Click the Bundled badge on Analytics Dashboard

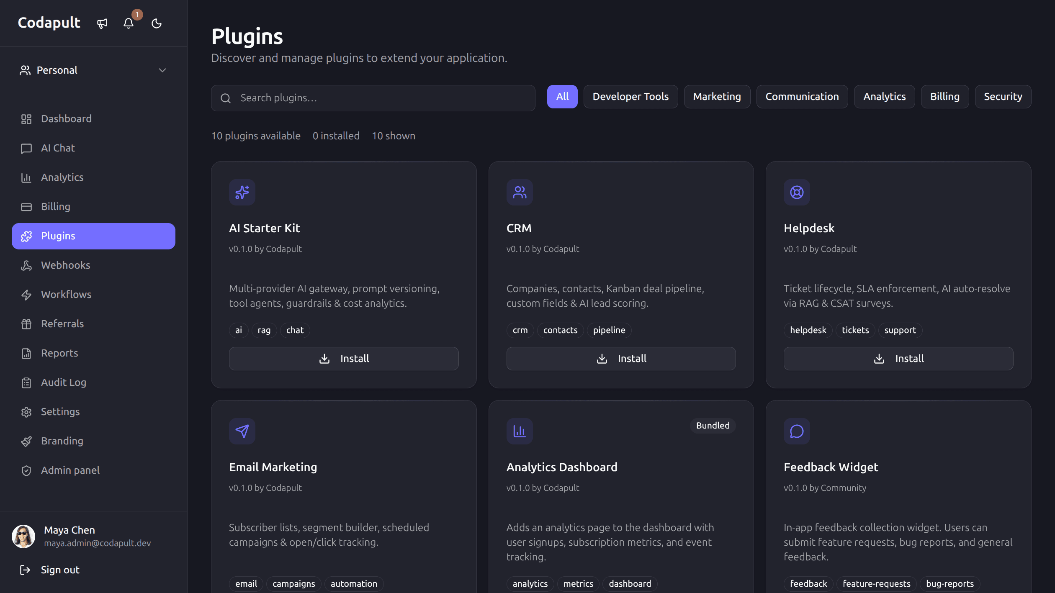click(x=713, y=426)
